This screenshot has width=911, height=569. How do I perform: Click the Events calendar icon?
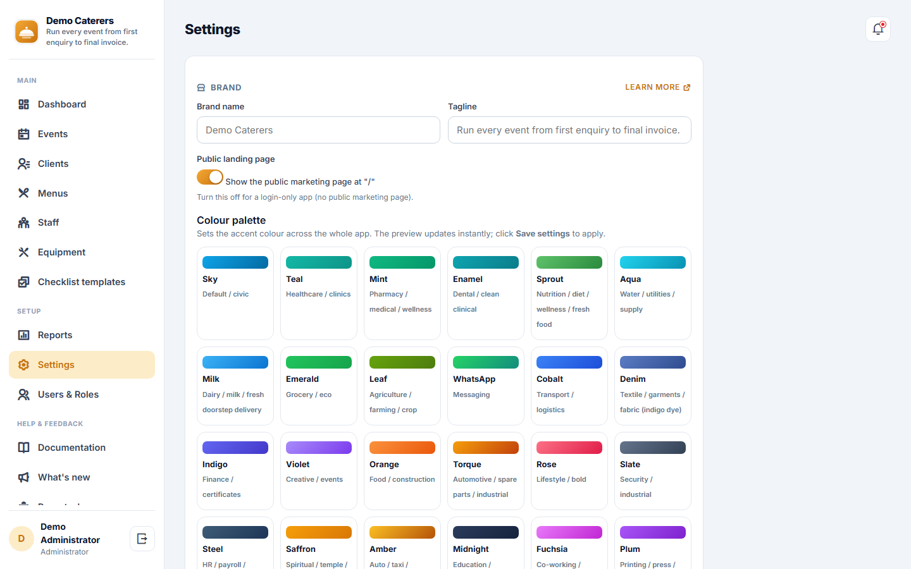[x=23, y=134]
